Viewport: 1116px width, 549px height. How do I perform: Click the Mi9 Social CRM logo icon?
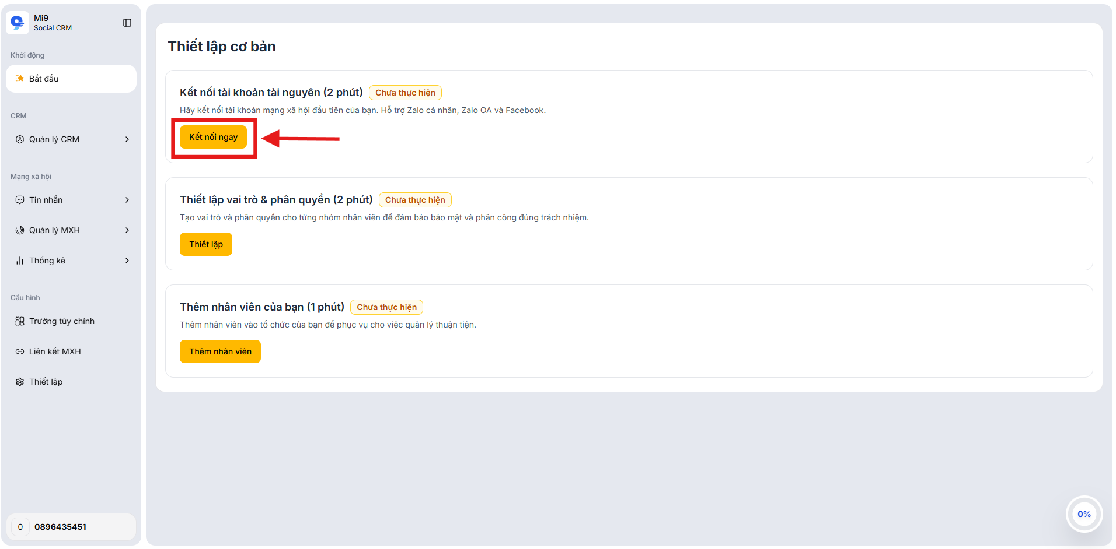click(x=18, y=23)
